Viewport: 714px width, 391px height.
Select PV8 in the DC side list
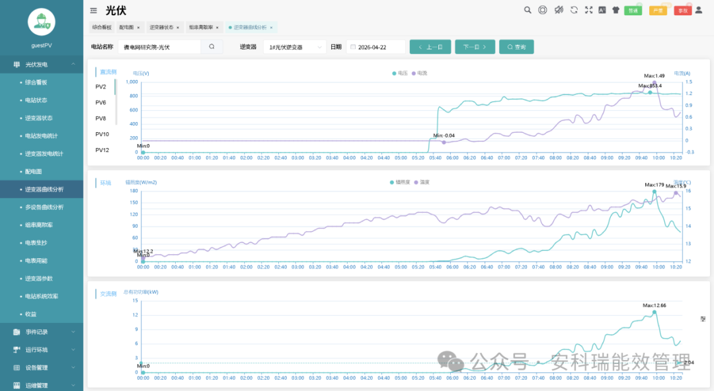(x=100, y=118)
